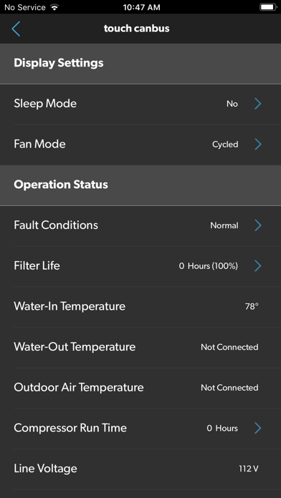Tap the Water-In Temperature row

pos(140,306)
